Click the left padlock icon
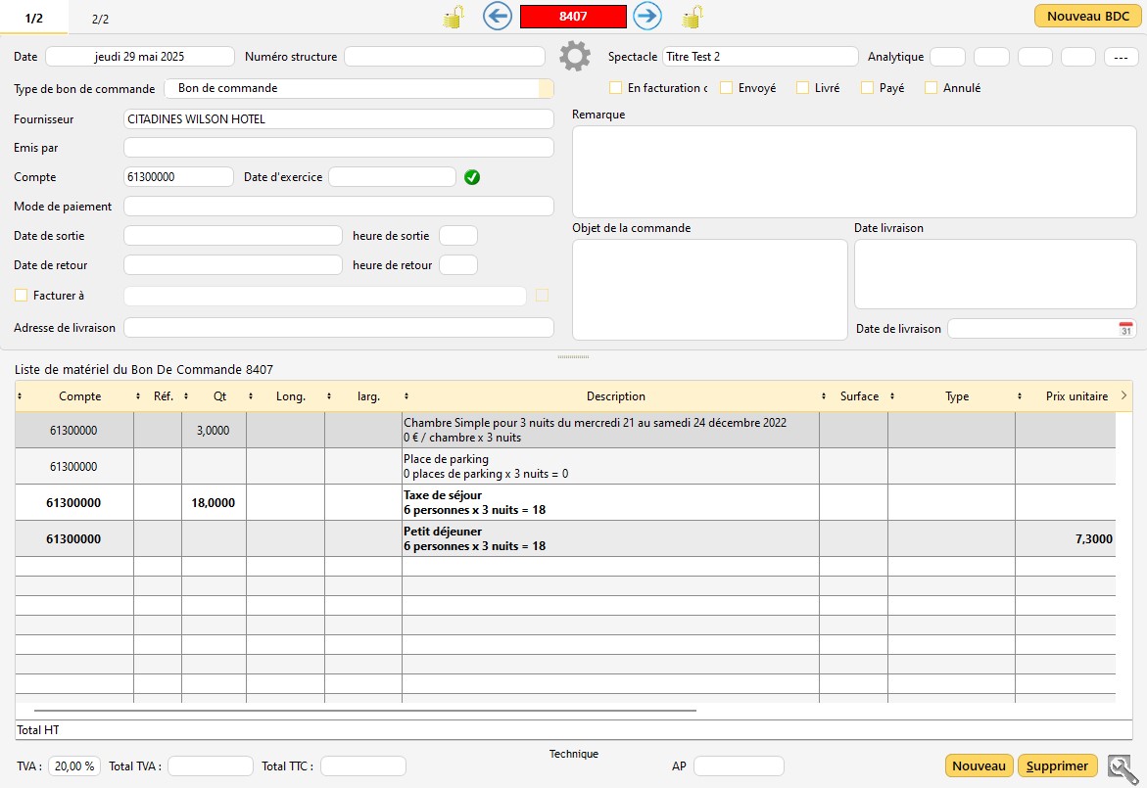The image size is (1147, 788). pos(453,17)
